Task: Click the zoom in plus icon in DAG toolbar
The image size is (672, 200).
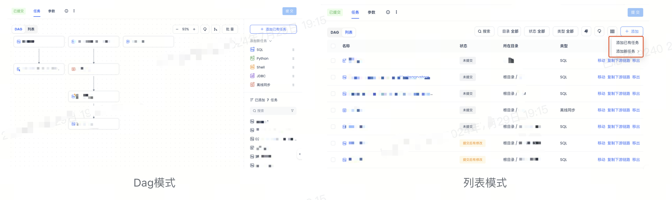Action: (194, 29)
